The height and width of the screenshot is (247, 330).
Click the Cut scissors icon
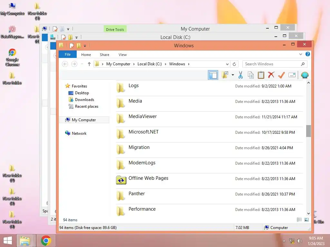[240, 75]
